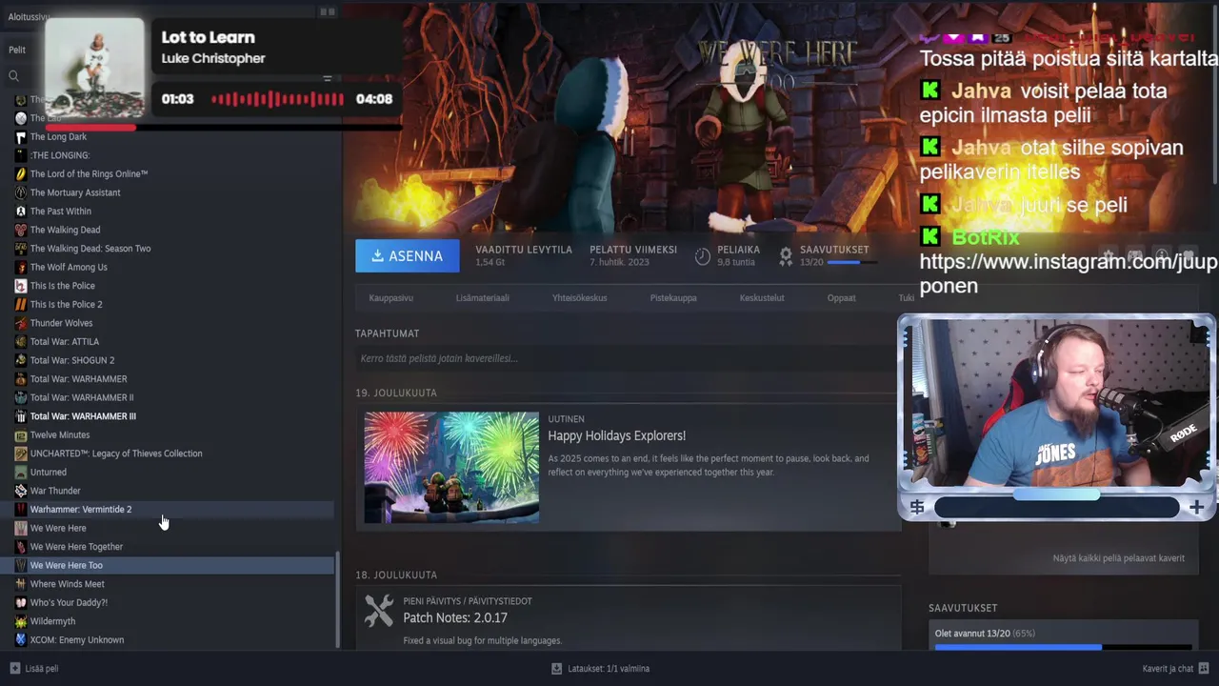
Task: Select 'The Mortuary Assistant' in library
Action: click(75, 192)
